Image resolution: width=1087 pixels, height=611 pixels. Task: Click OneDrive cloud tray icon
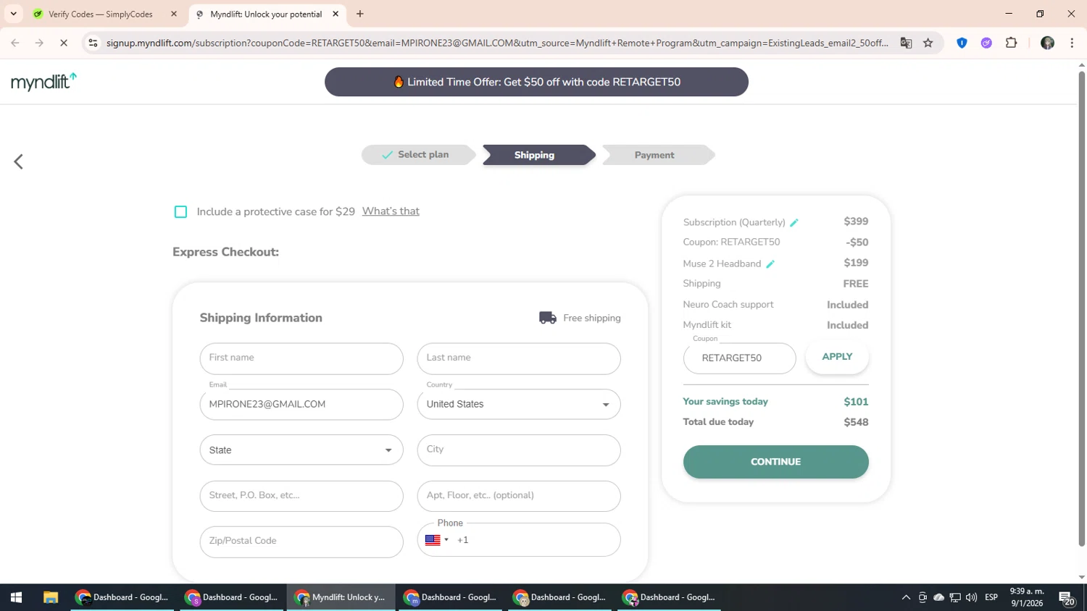coord(939,597)
